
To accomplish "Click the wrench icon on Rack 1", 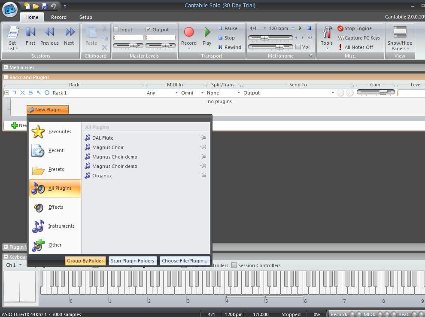I will click(x=39, y=93).
